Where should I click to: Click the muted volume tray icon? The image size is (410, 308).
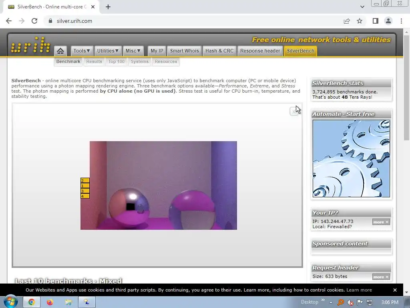tap(350, 302)
